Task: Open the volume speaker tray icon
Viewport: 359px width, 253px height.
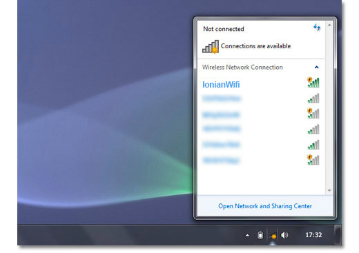Action: coord(284,235)
